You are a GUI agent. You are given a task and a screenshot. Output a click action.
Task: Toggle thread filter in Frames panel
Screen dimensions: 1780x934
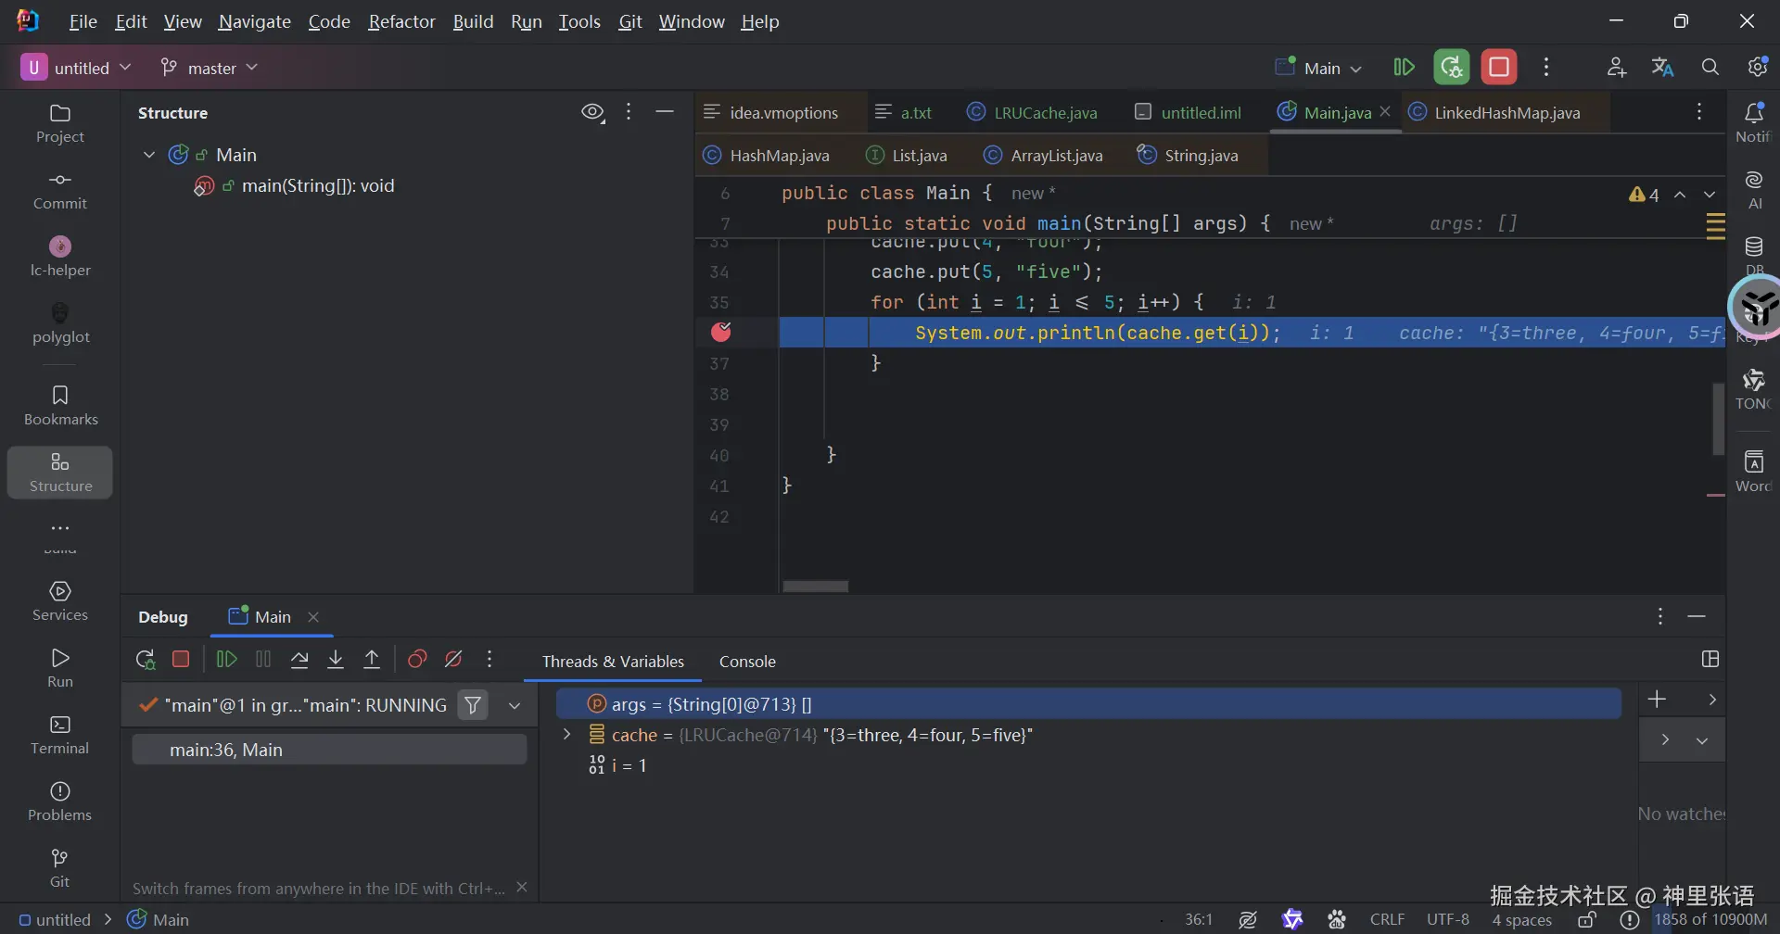tap(473, 705)
